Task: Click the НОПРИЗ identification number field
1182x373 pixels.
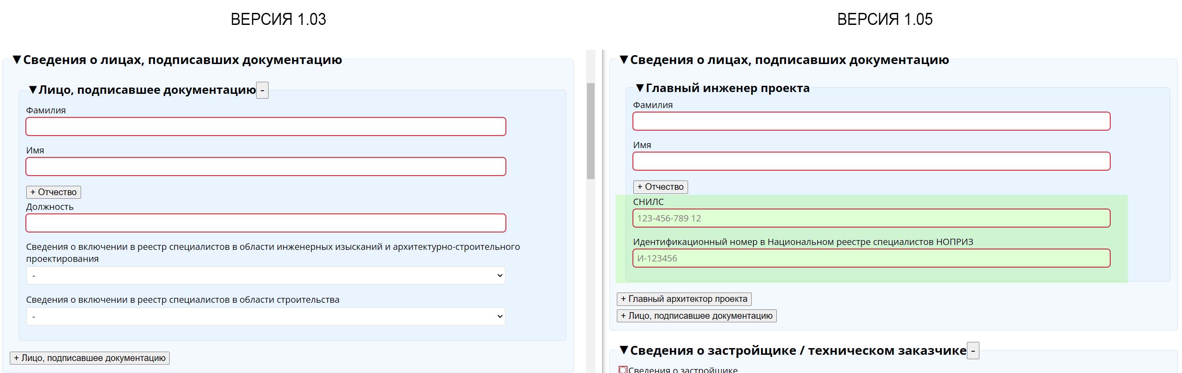Action: 871,258
